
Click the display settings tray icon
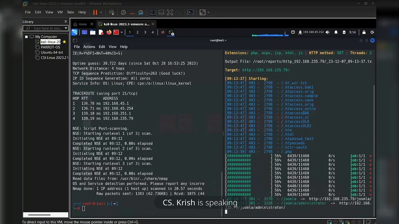pyautogui.click(x=293, y=32)
